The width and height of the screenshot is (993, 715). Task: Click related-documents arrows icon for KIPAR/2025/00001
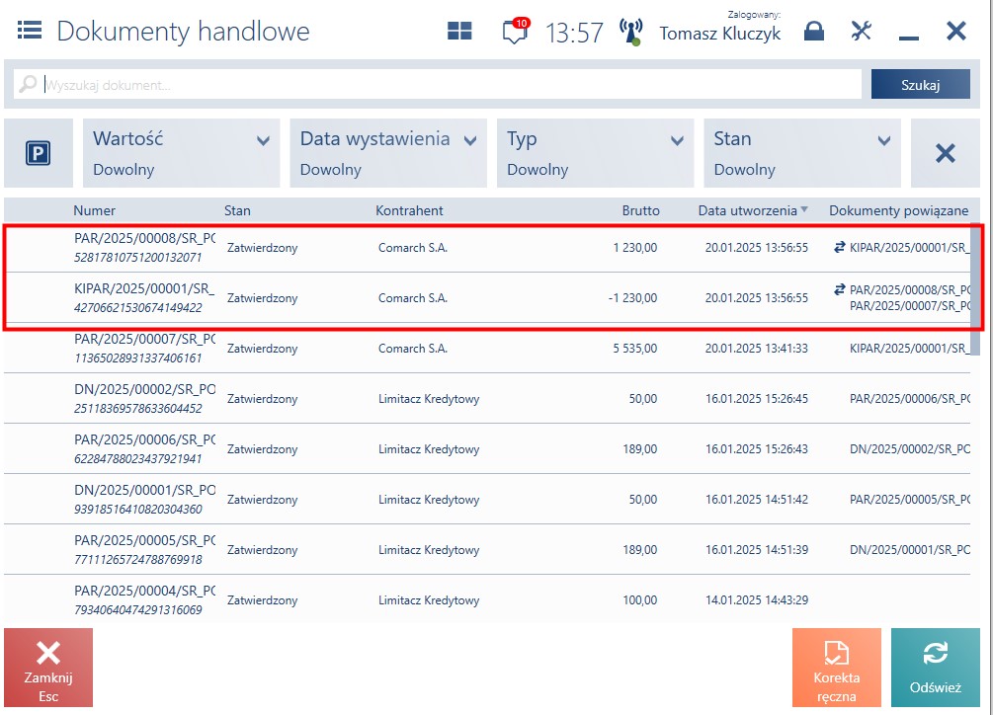(840, 289)
